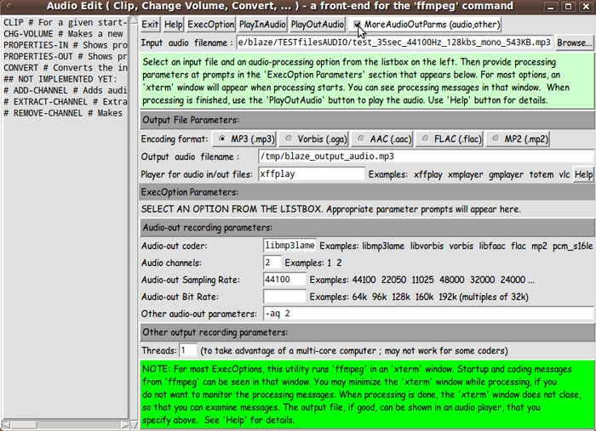596x431 pixels.
Task: Click 'libvorbis' coder example text
Action: (427, 246)
